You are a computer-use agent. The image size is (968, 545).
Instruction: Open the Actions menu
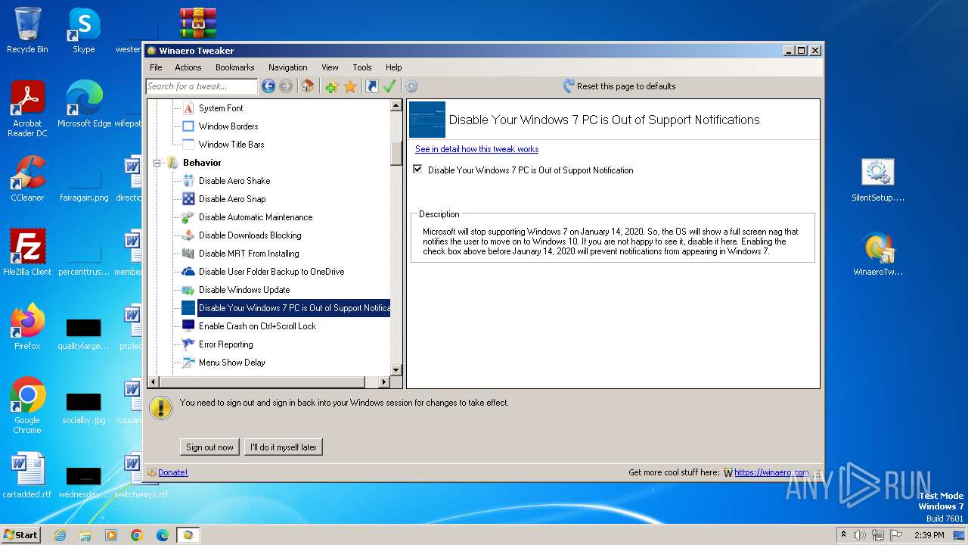pyautogui.click(x=188, y=67)
